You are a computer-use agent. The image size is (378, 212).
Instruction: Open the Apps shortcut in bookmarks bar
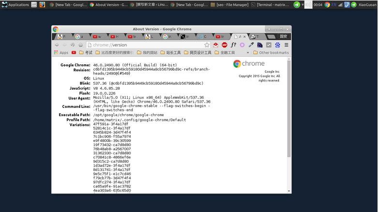61,52
